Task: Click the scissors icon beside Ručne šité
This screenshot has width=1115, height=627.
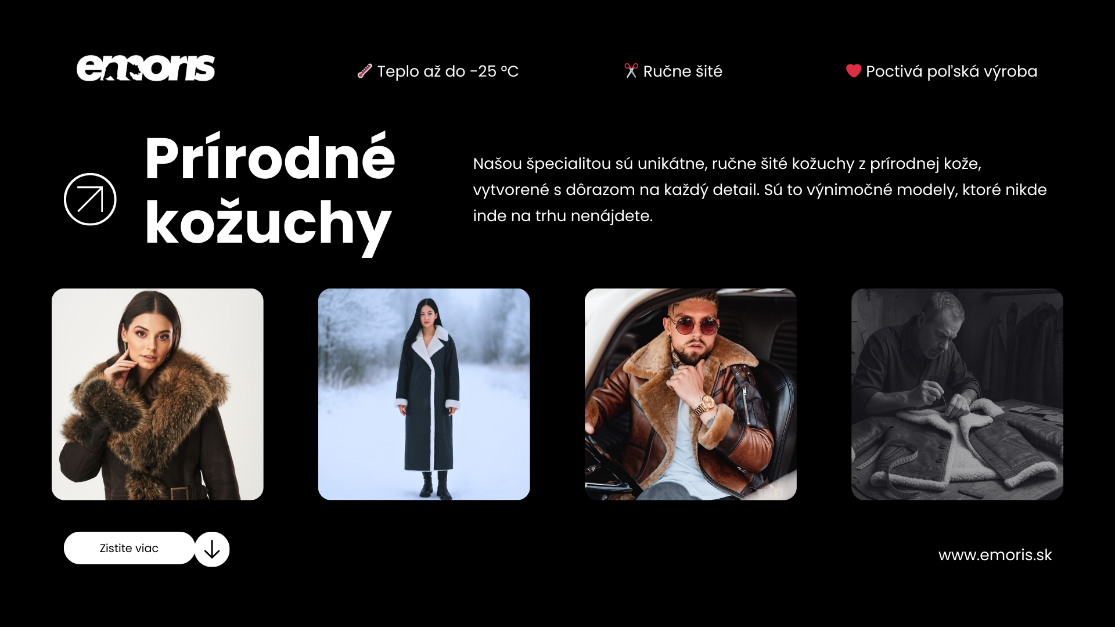Action: (631, 71)
